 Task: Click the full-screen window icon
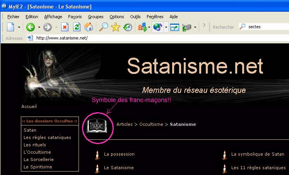pos(174,27)
